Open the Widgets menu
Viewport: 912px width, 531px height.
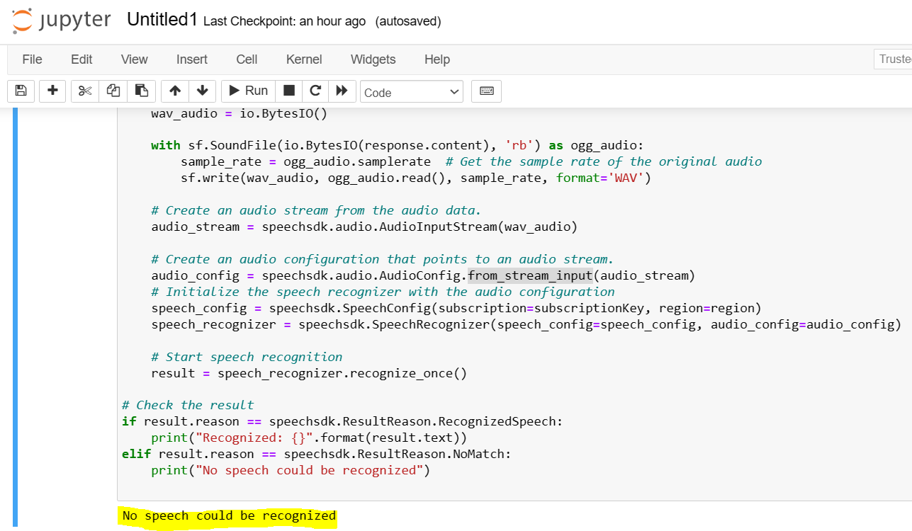point(373,59)
